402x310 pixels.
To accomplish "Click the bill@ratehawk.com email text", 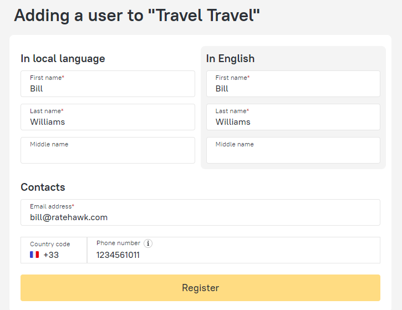I will tap(69, 217).
